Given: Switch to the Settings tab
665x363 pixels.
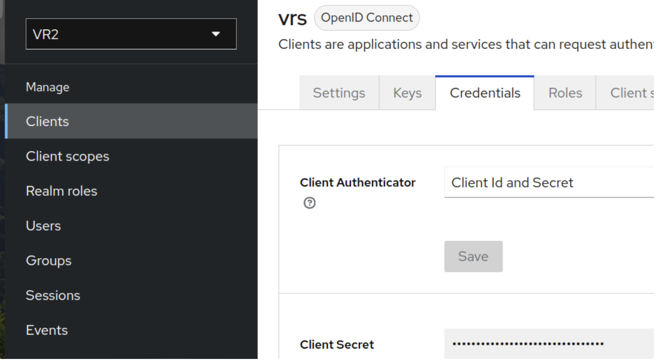Looking at the screenshot, I should (339, 93).
